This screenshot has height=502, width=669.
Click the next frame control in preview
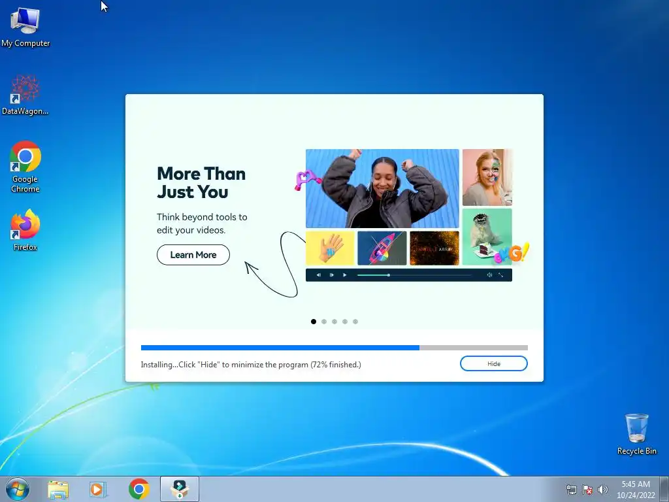click(331, 275)
